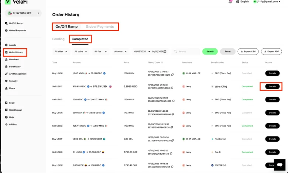
Task: Copy order ID 667485706263945216 via copy icon
Action: 172,75
